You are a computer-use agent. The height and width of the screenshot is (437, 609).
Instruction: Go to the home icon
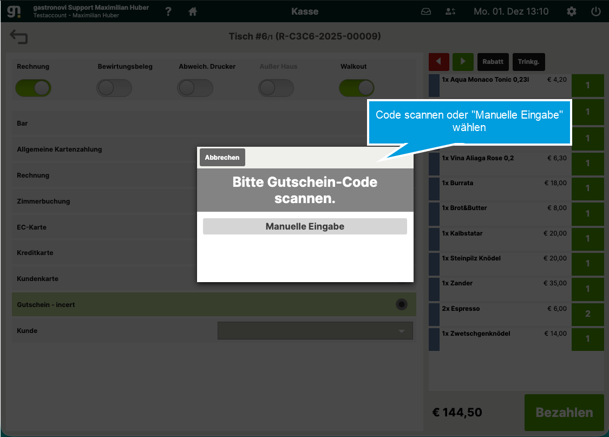(x=193, y=12)
